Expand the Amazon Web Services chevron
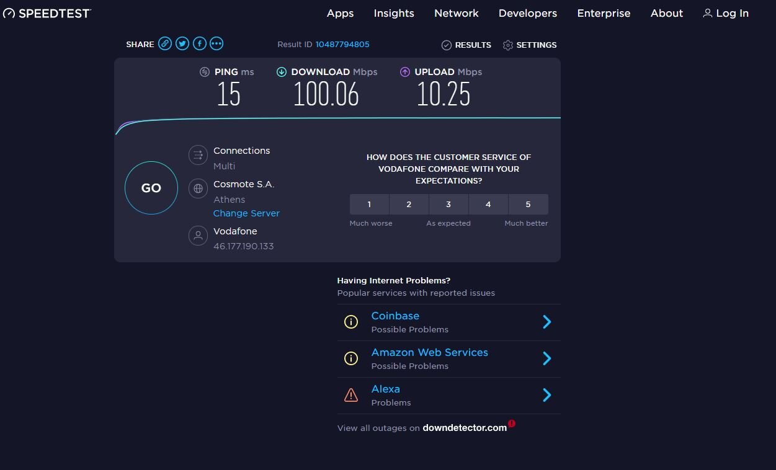The image size is (776, 470). click(547, 358)
